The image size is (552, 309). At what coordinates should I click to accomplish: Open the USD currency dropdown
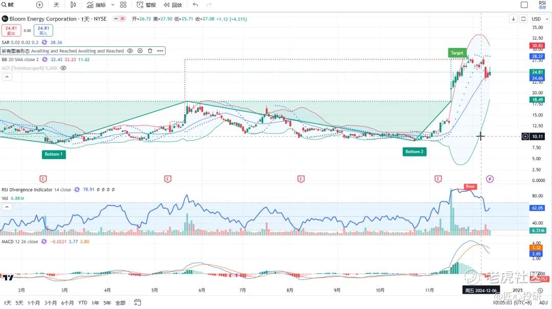point(540,19)
